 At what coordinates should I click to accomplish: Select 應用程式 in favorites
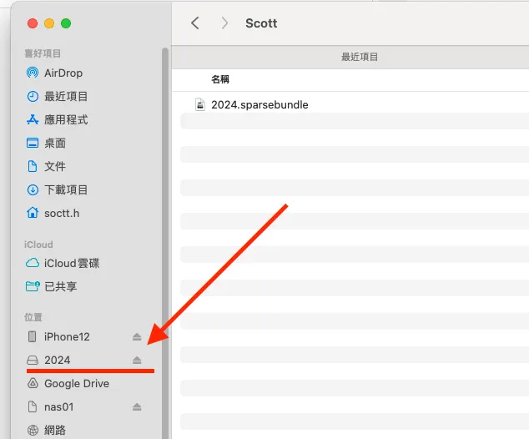point(66,120)
